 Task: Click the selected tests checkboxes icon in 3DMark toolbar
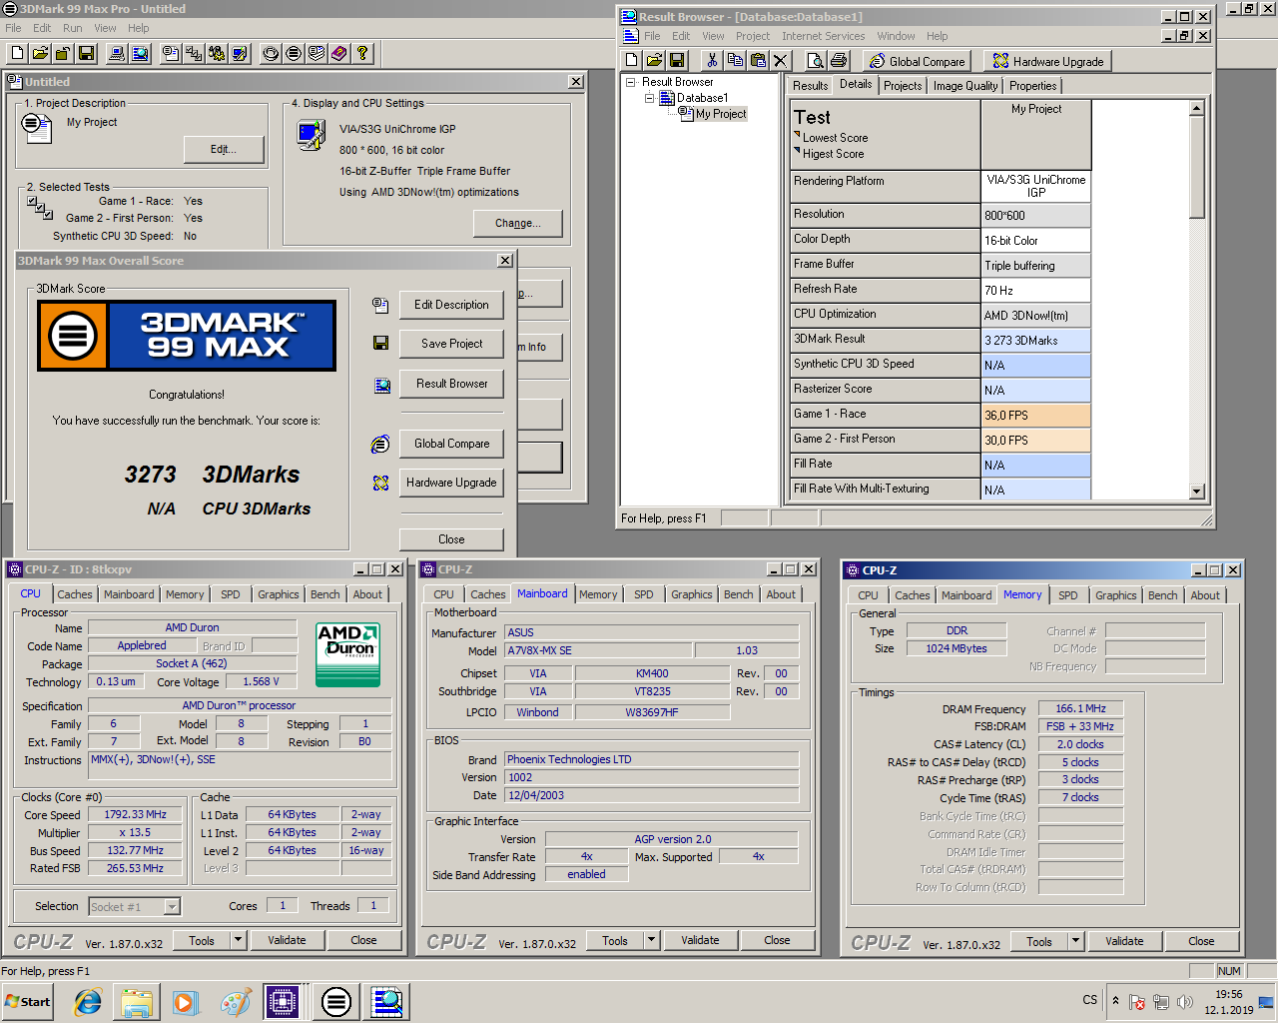[x=194, y=53]
